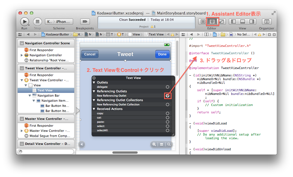Click the New Referencing Outlet connection circle

point(168,96)
